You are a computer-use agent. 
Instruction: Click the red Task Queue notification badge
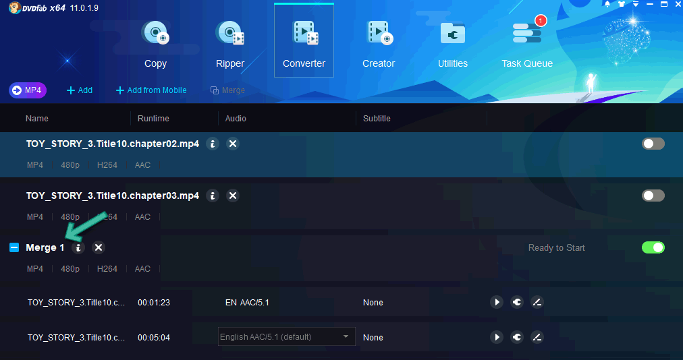541,20
